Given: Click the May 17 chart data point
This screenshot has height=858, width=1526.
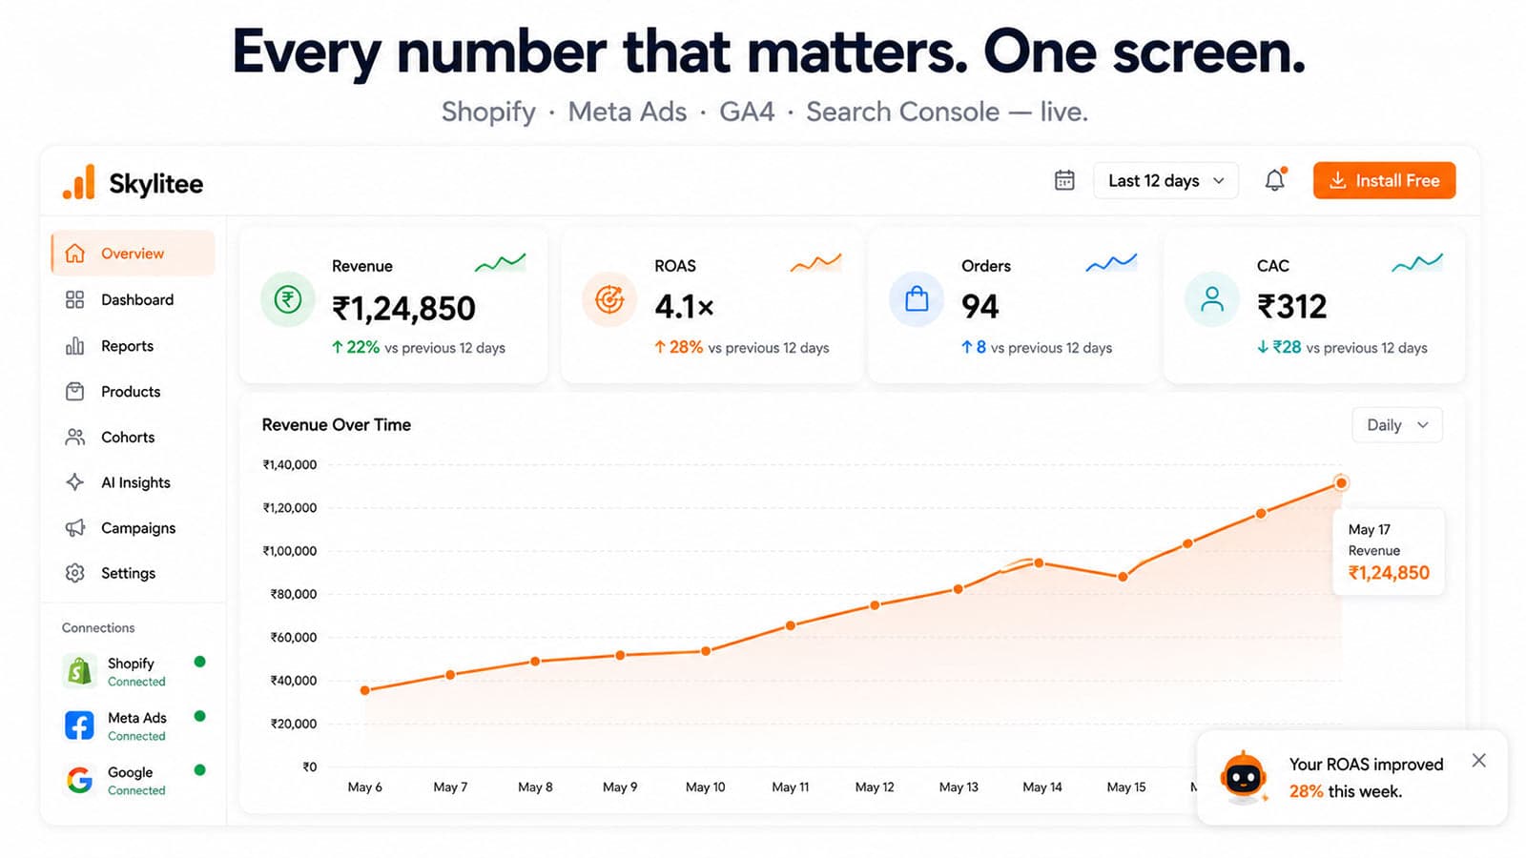Looking at the screenshot, I should 1341,483.
